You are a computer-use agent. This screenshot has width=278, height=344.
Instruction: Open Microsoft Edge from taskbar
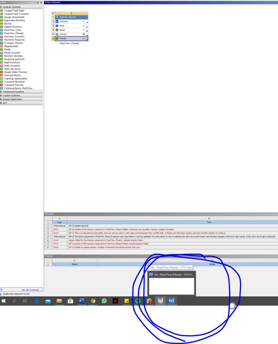pos(37,301)
